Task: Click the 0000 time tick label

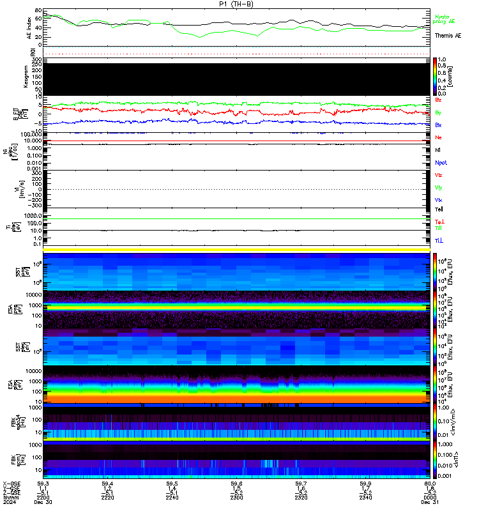Action: click(x=430, y=498)
